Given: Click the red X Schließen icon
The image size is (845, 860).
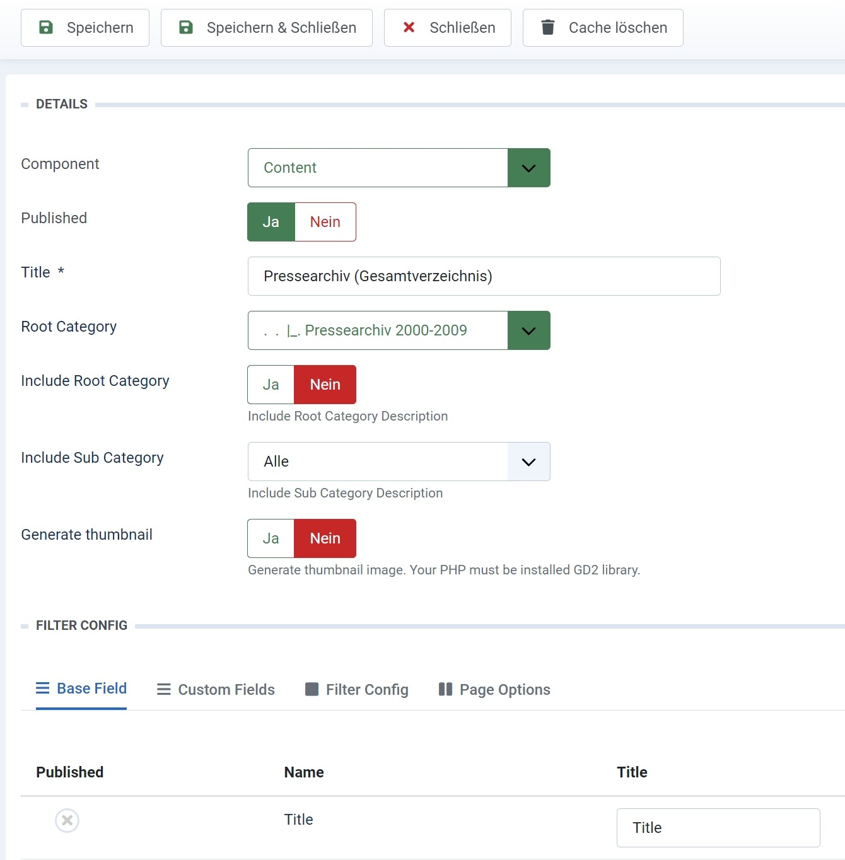Looking at the screenshot, I should point(409,27).
